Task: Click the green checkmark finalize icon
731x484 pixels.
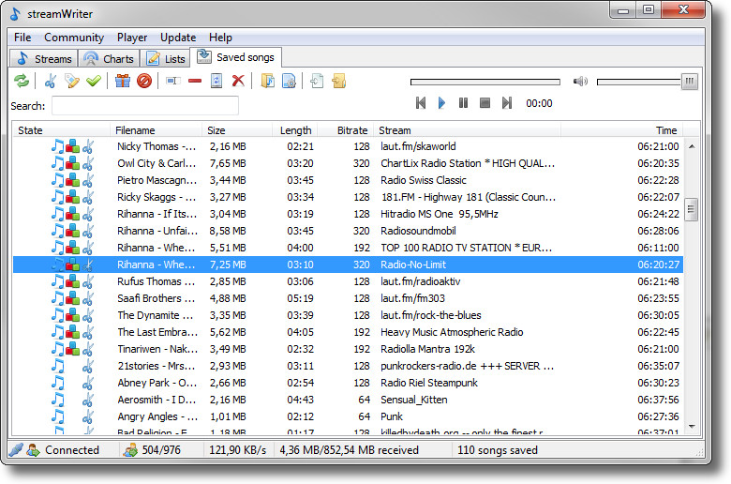Action: [x=94, y=82]
